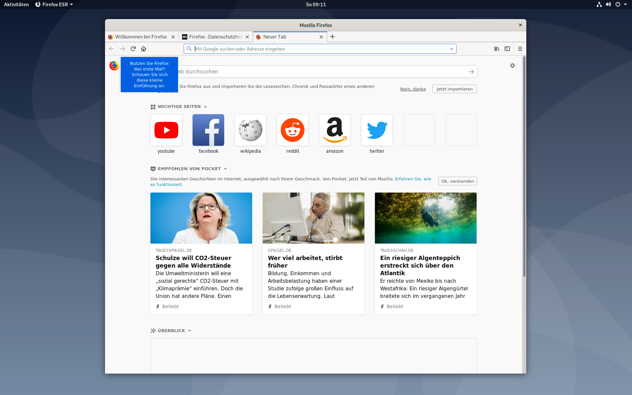Click TAGESSCHAU.DE source label
This screenshot has width=632, height=395.
click(x=397, y=250)
